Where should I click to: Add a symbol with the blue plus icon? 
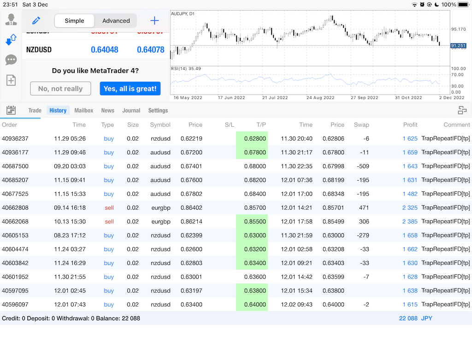154,20
